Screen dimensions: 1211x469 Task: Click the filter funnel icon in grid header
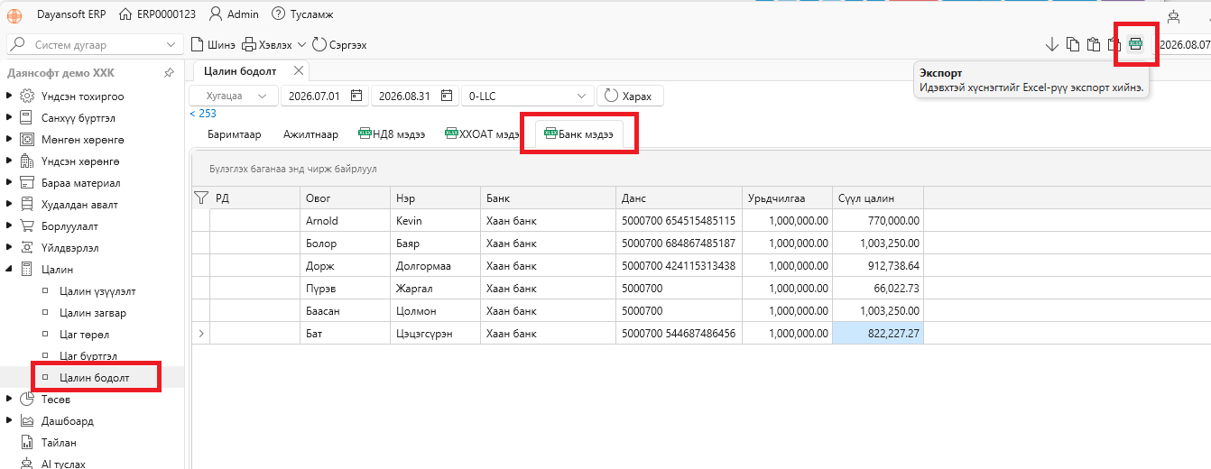point(201,198)
